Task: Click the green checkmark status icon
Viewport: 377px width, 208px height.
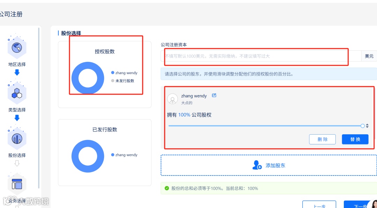Action: [x=167, y=188]
